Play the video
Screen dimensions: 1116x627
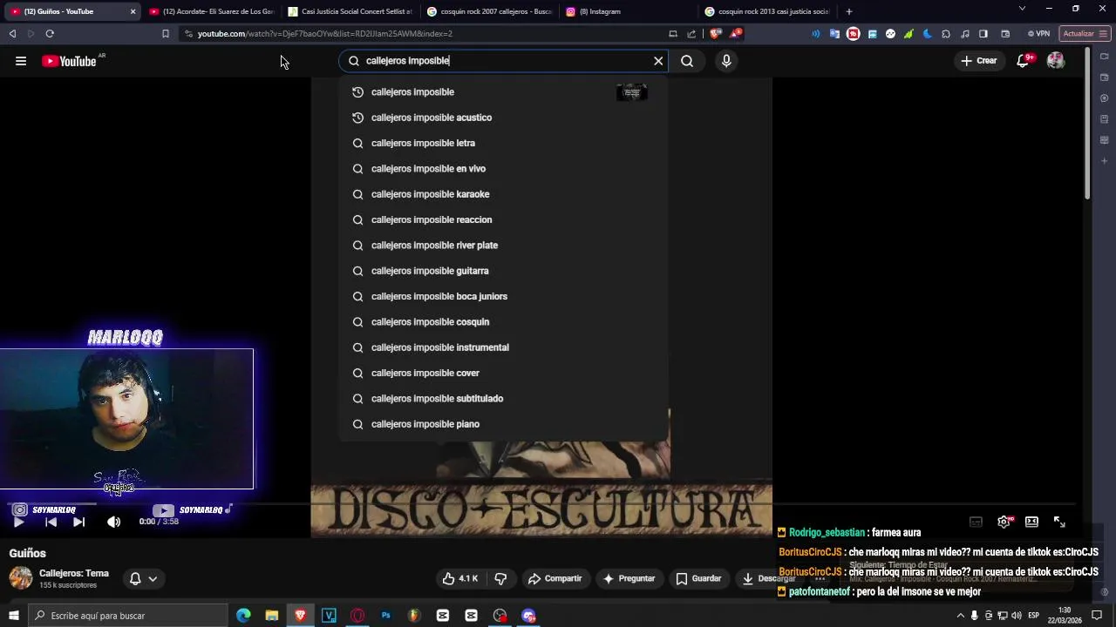[18, 522]
